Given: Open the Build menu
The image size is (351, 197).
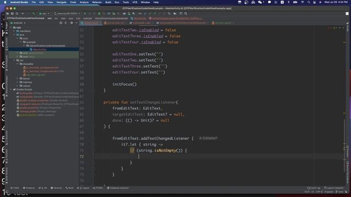Looking at the screenshot, I should click(x=109, y=2).
